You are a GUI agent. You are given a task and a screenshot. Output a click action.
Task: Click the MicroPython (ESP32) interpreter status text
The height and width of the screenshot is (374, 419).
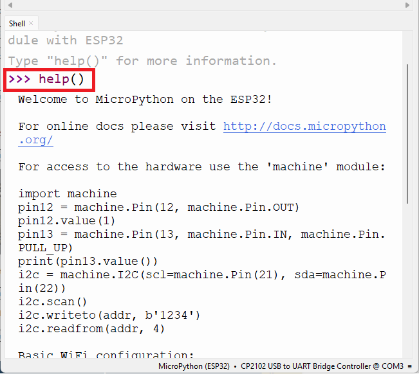point(194,367)
